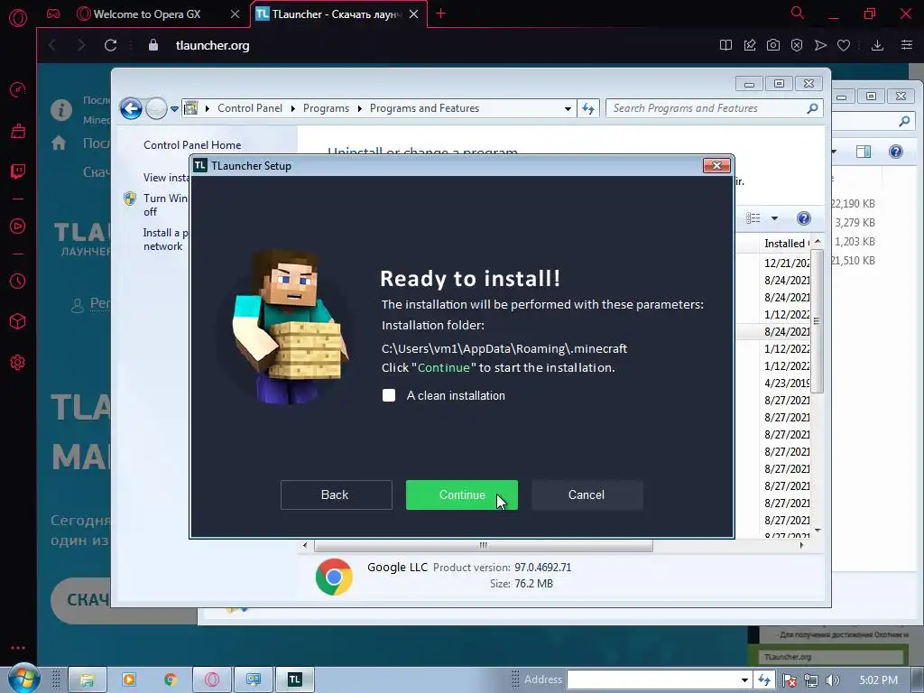Open the volume speaker tray icon
The height and width of the screenshot is (693, 924).
pyautogui.click(x=832, y=680)
